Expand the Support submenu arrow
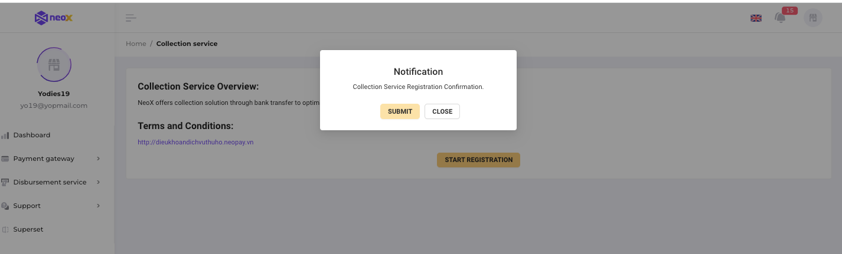The image size is (842, 254). 98,206
